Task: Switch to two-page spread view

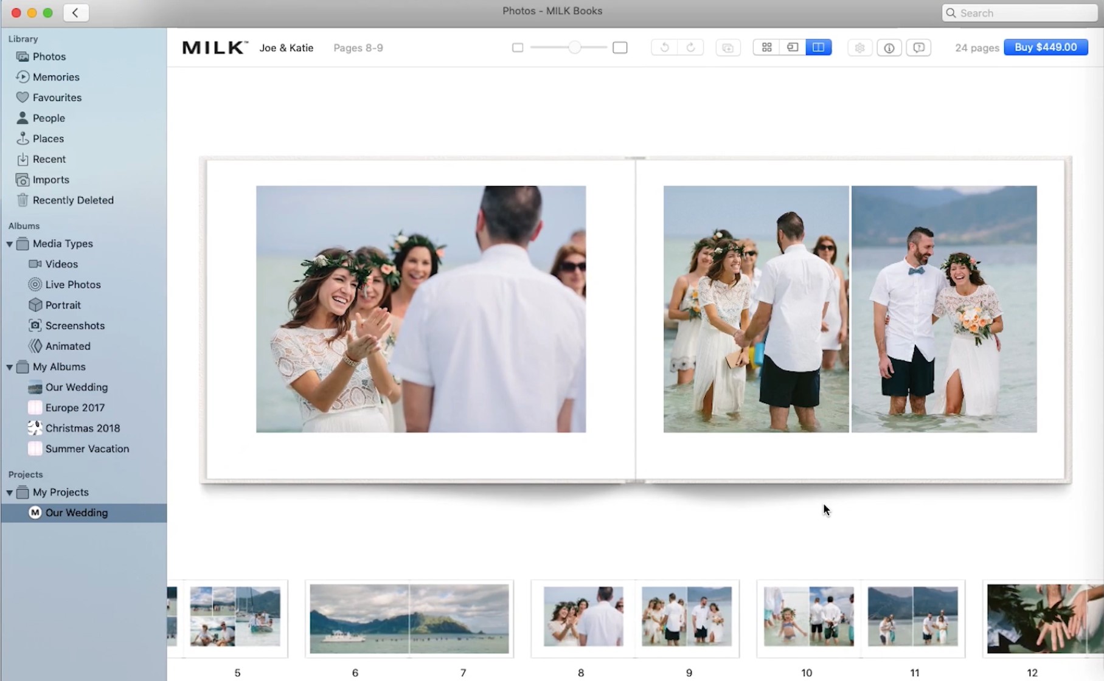Action: (819, 47)
